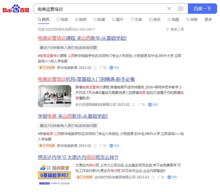Viewport: 220px width, 192px height.
Task: Open 搜索工具 with the funnel icon
Action: [x=175, y=29]
